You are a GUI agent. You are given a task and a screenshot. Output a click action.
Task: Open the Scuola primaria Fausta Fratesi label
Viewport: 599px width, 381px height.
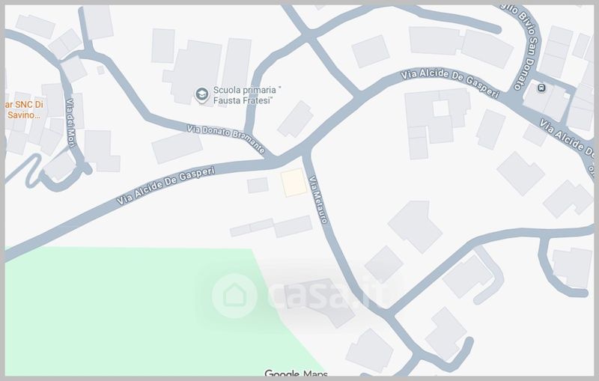click(x=247, y=95)
